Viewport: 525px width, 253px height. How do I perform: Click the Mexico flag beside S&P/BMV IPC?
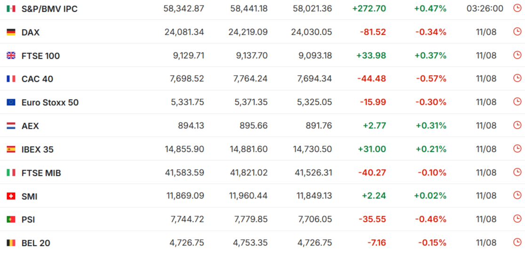[11, 9]
